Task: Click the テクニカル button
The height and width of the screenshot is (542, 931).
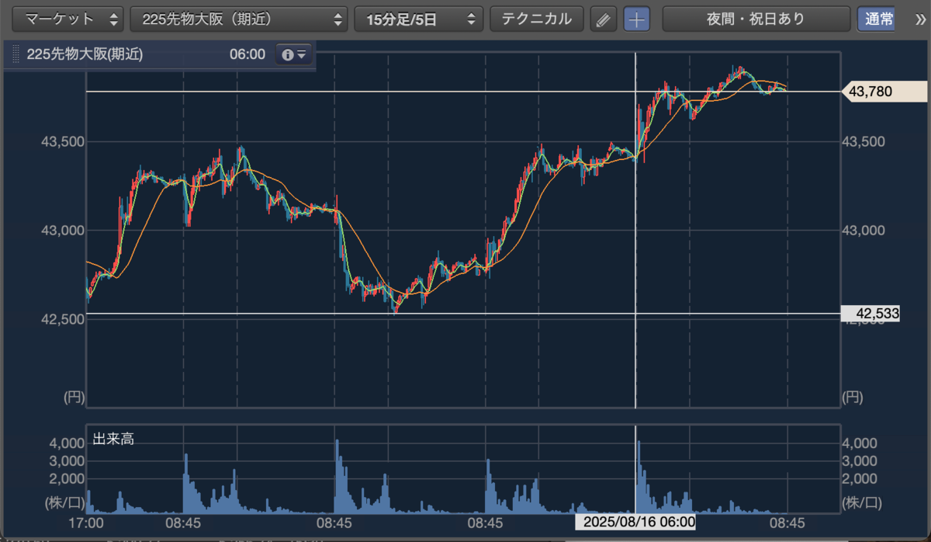Action: tap(536, 19)
